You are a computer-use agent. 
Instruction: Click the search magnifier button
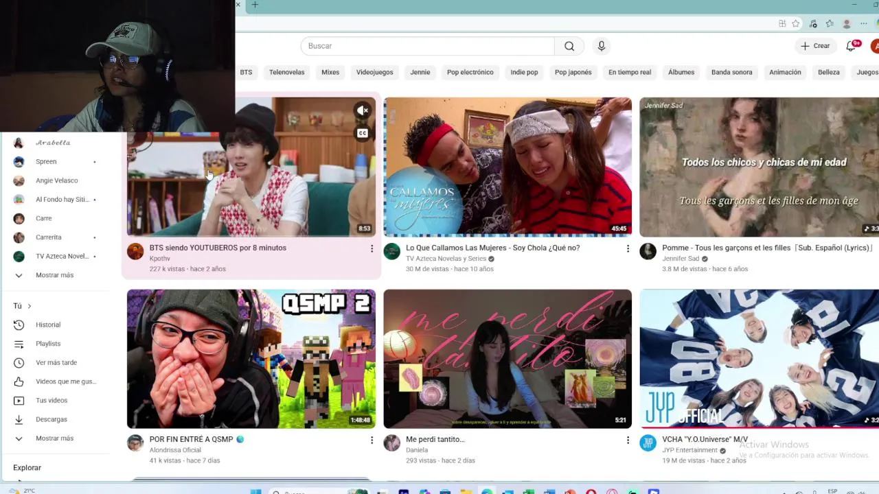click(x=569, y=46)
